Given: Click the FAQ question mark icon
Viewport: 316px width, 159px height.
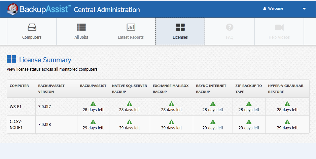Looking at the screenshot, I should tap(230, 27).
